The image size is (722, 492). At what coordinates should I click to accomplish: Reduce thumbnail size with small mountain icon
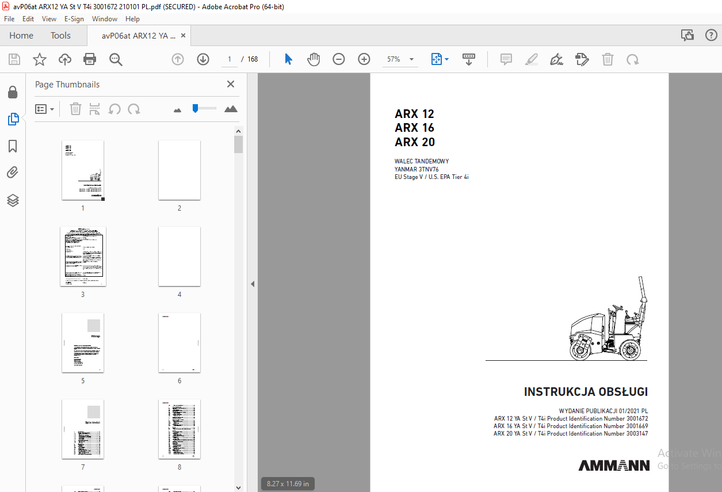[177, 109]
